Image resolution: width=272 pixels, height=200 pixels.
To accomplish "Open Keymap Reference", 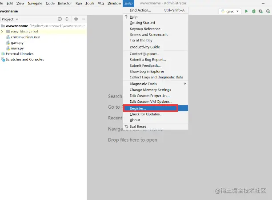I will [156, 29].
